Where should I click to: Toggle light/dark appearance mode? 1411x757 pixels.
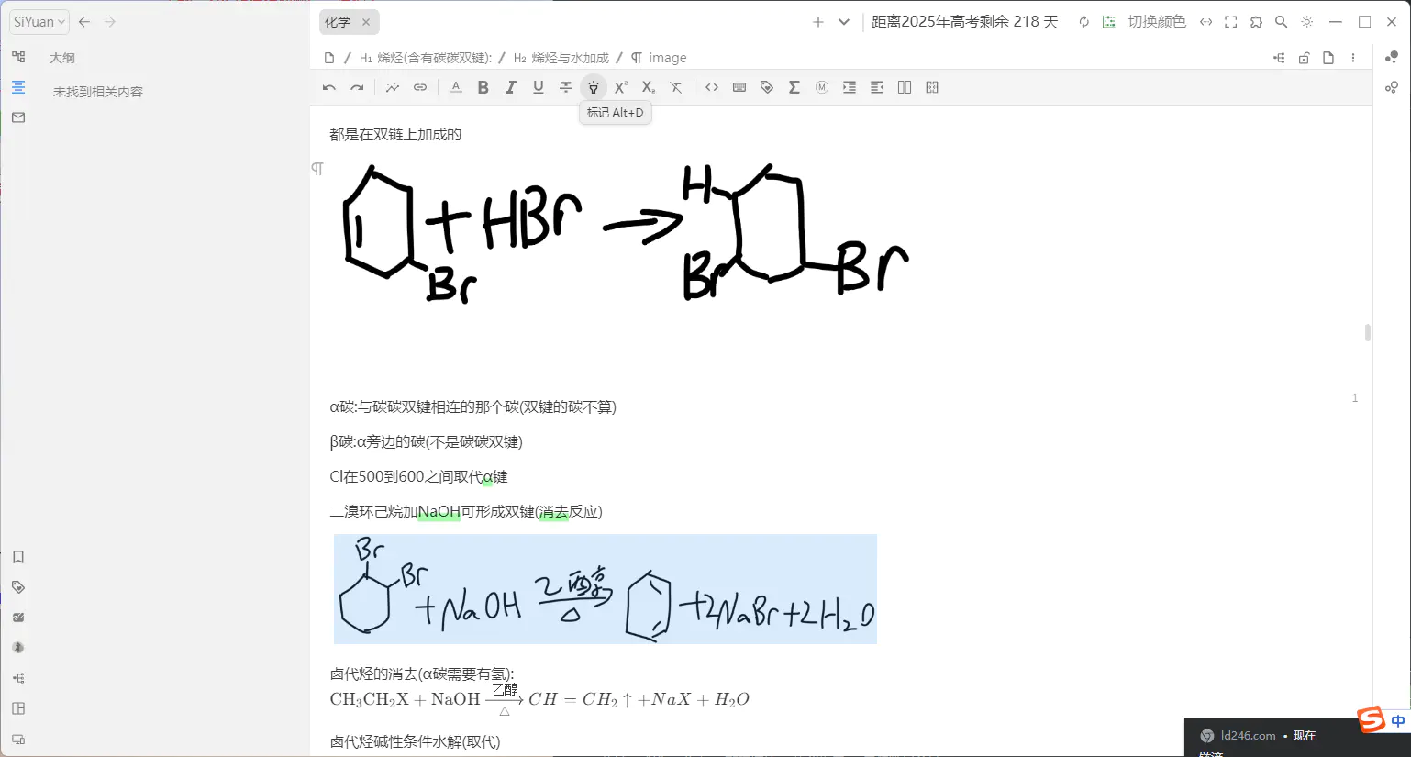[1307, 22]
